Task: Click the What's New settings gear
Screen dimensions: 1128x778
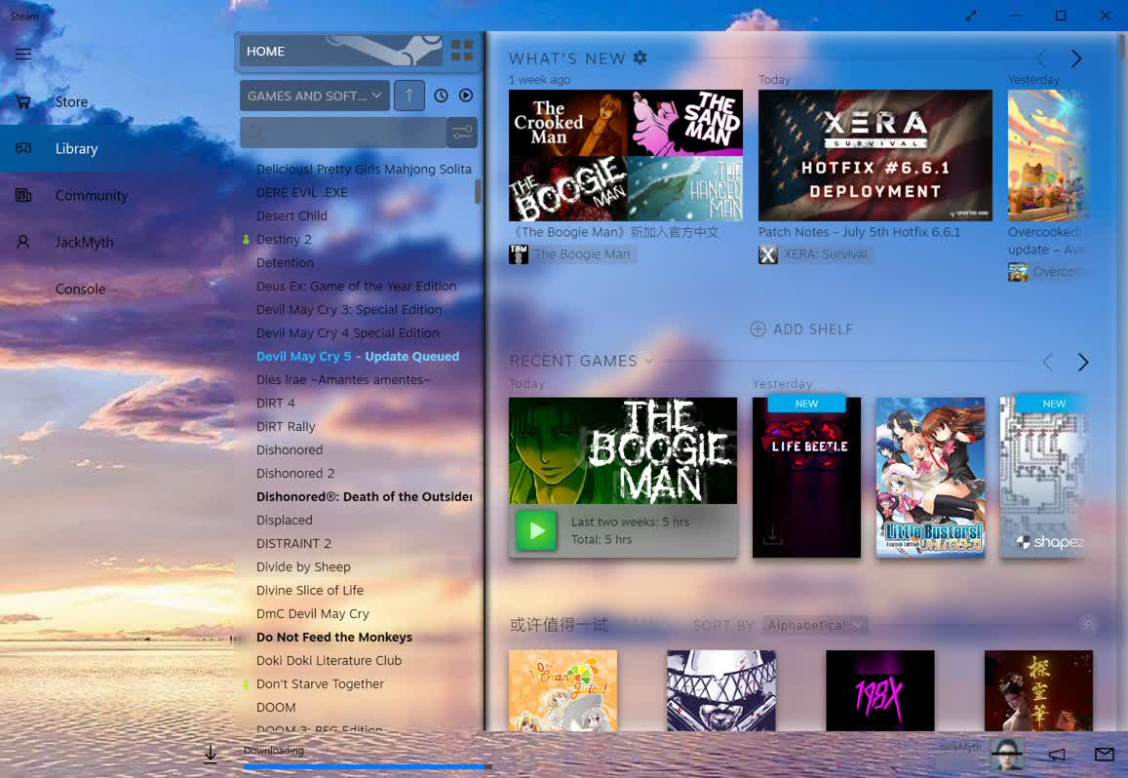Action: pyautogui.click(x=640, y=58)
